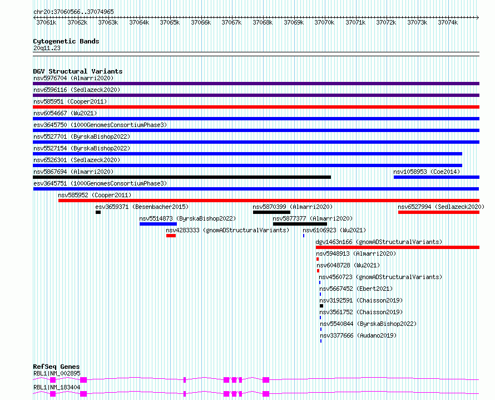Click esv3645751 (1000GenomesConsortiumPhase3) label
This screenshot has width=495, height=400.
coord(100,183)
